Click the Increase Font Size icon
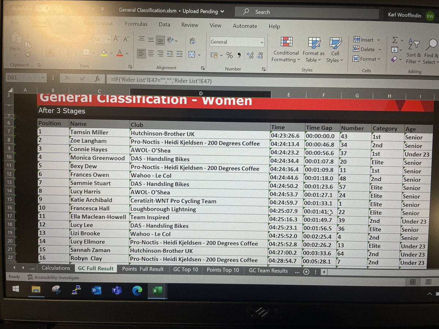This screenshot has width=439, height=329. pyautogui.click(x=117, y=39)
